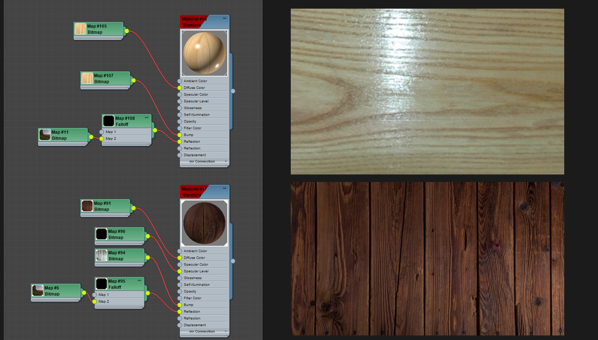
Task: Select the 'Material #47 Standard' title bar
Action: click(x=204, y=192)
